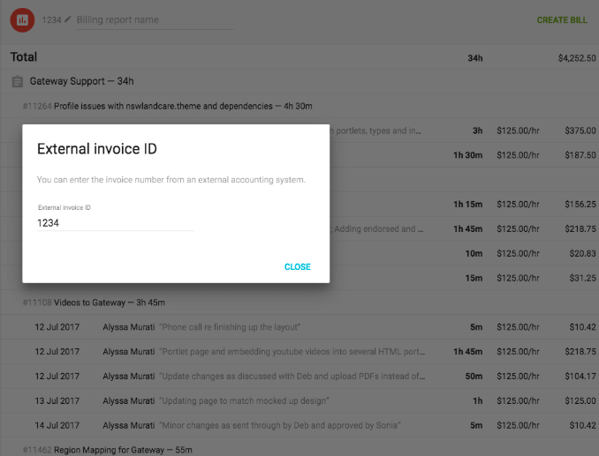Click the $375.00 amount in the 3h row
Image resolution: width=599 pixels, height=456 pixels.
[x=580, y=131]
